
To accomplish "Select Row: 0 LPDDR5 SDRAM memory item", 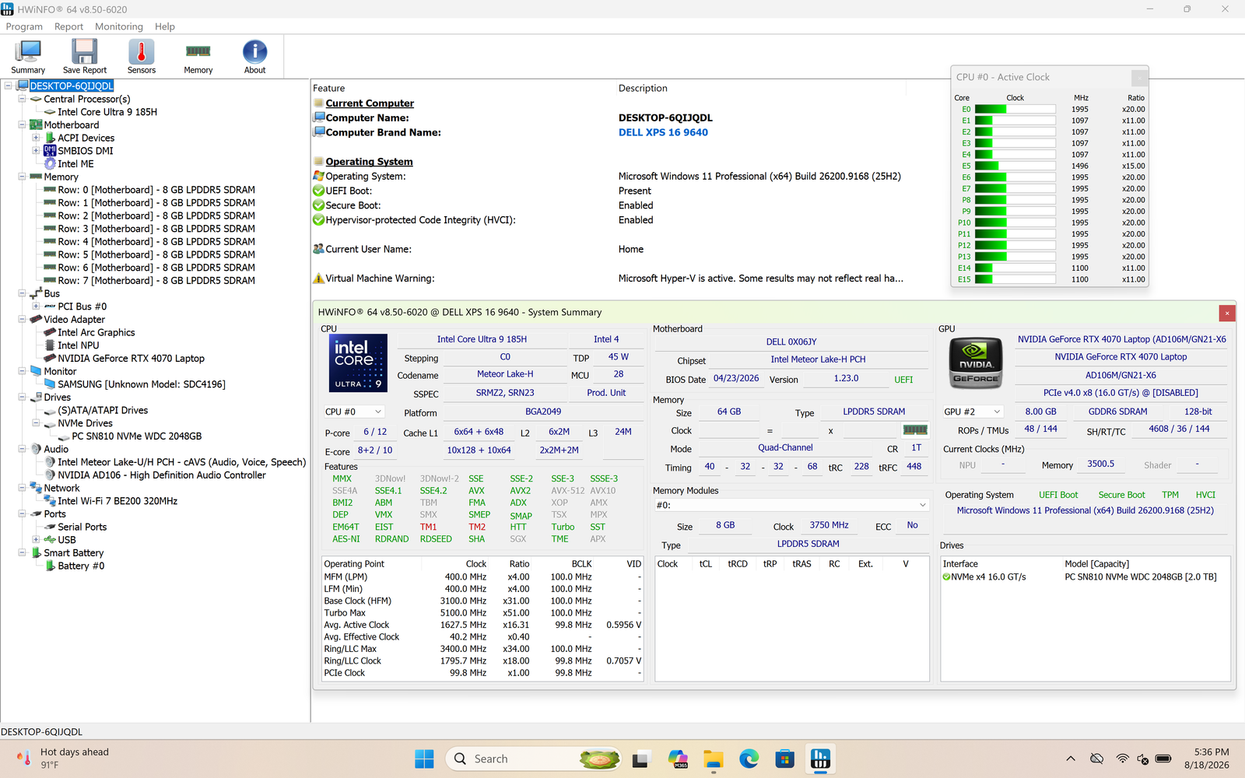I will (x=156, y=190).
